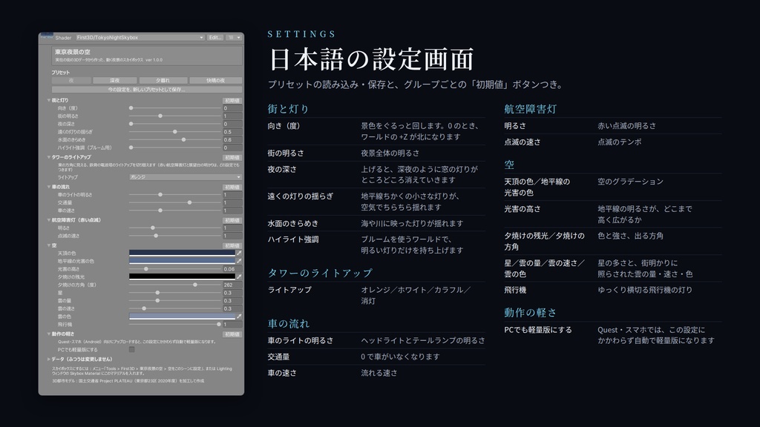This screenshot has height=427, width=760.
Task: Adjust the 飛行機 slider
Action: click(x=175, y=325)
